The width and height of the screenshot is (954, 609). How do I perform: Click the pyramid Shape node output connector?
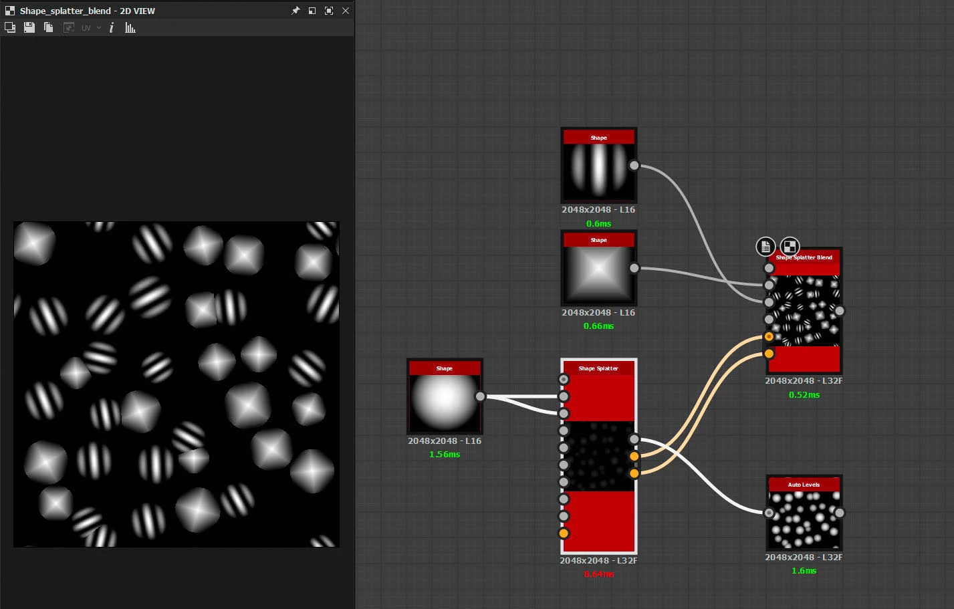[634, 268]
